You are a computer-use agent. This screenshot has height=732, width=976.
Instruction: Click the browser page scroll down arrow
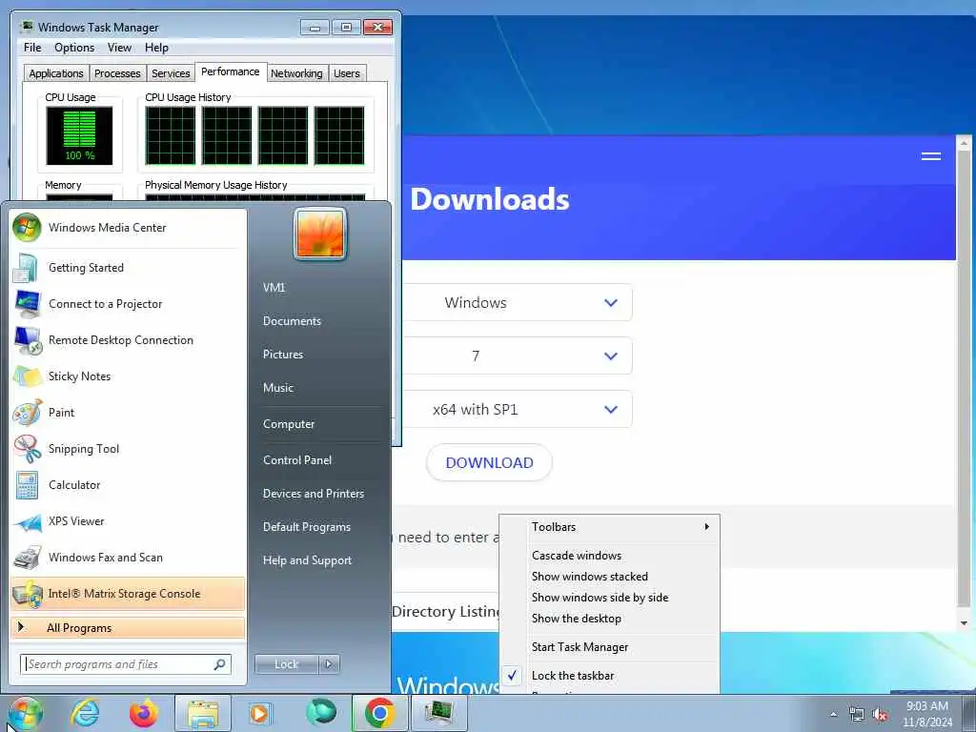[964, 622]
